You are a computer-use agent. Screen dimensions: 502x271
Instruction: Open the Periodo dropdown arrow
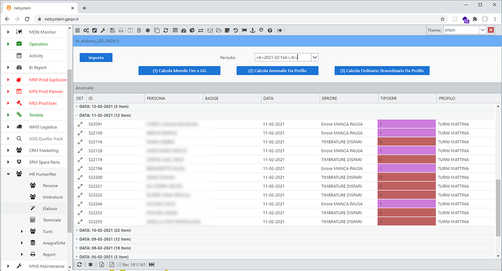click(315, 57)
